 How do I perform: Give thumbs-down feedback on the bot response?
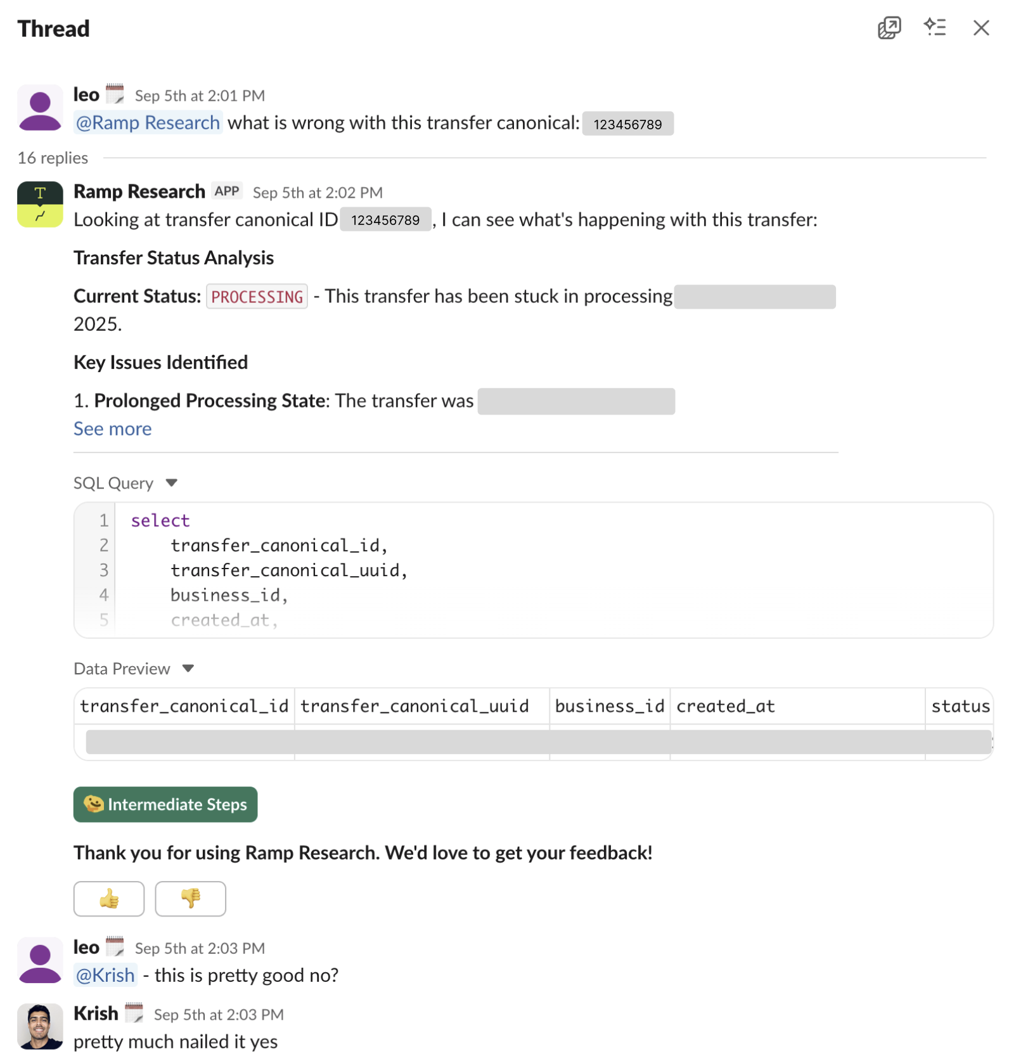pos(190,899)
